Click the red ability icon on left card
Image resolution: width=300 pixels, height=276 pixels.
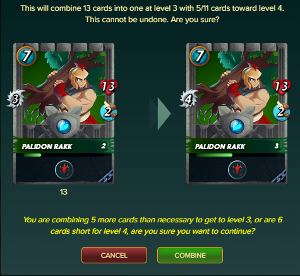tap(64, 170)
